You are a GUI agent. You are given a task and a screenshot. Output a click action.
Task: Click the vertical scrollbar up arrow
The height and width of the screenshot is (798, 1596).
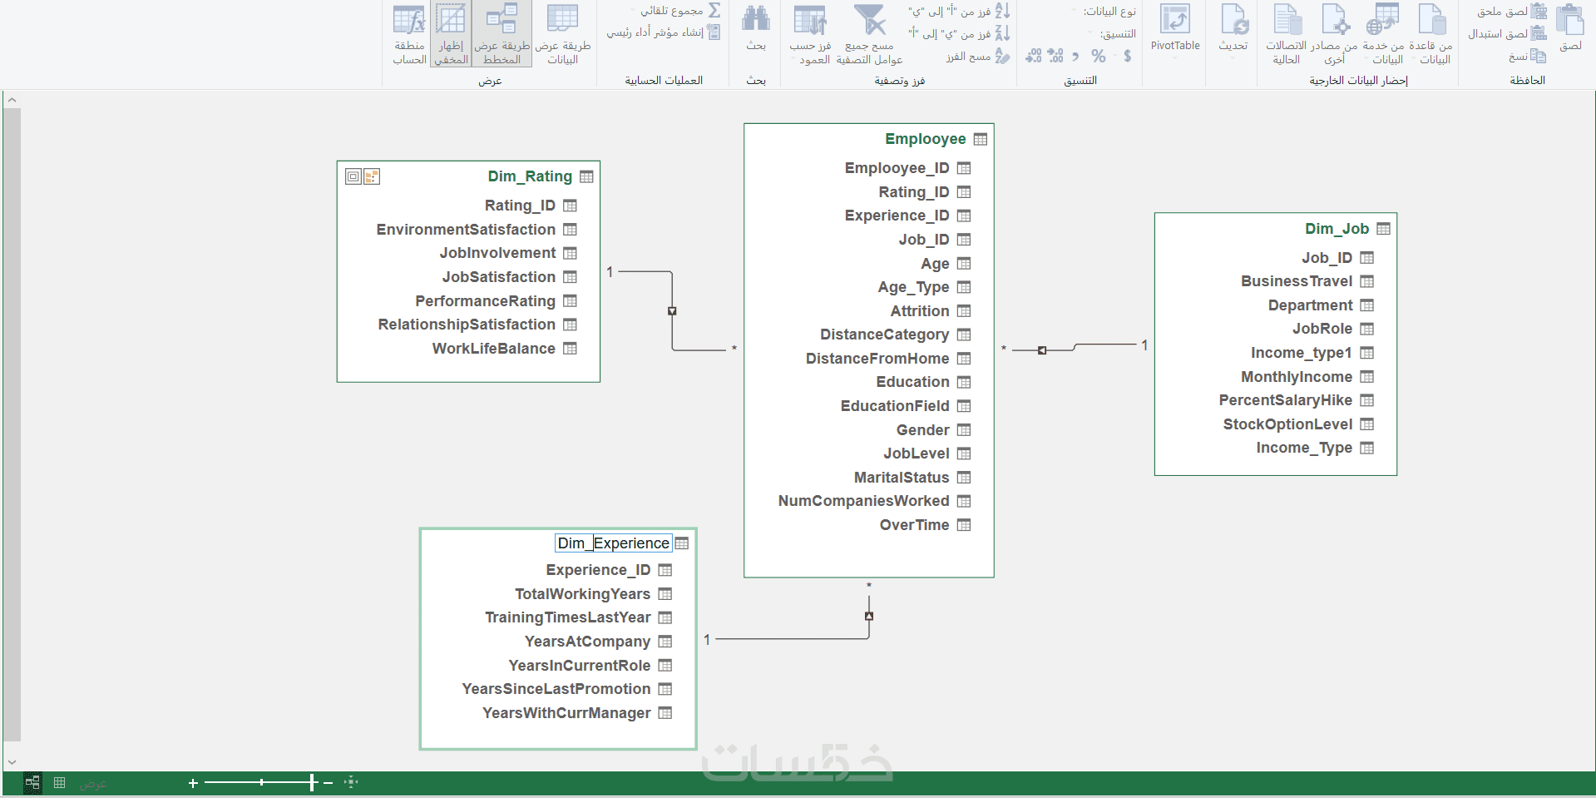(x=12, y=100)
